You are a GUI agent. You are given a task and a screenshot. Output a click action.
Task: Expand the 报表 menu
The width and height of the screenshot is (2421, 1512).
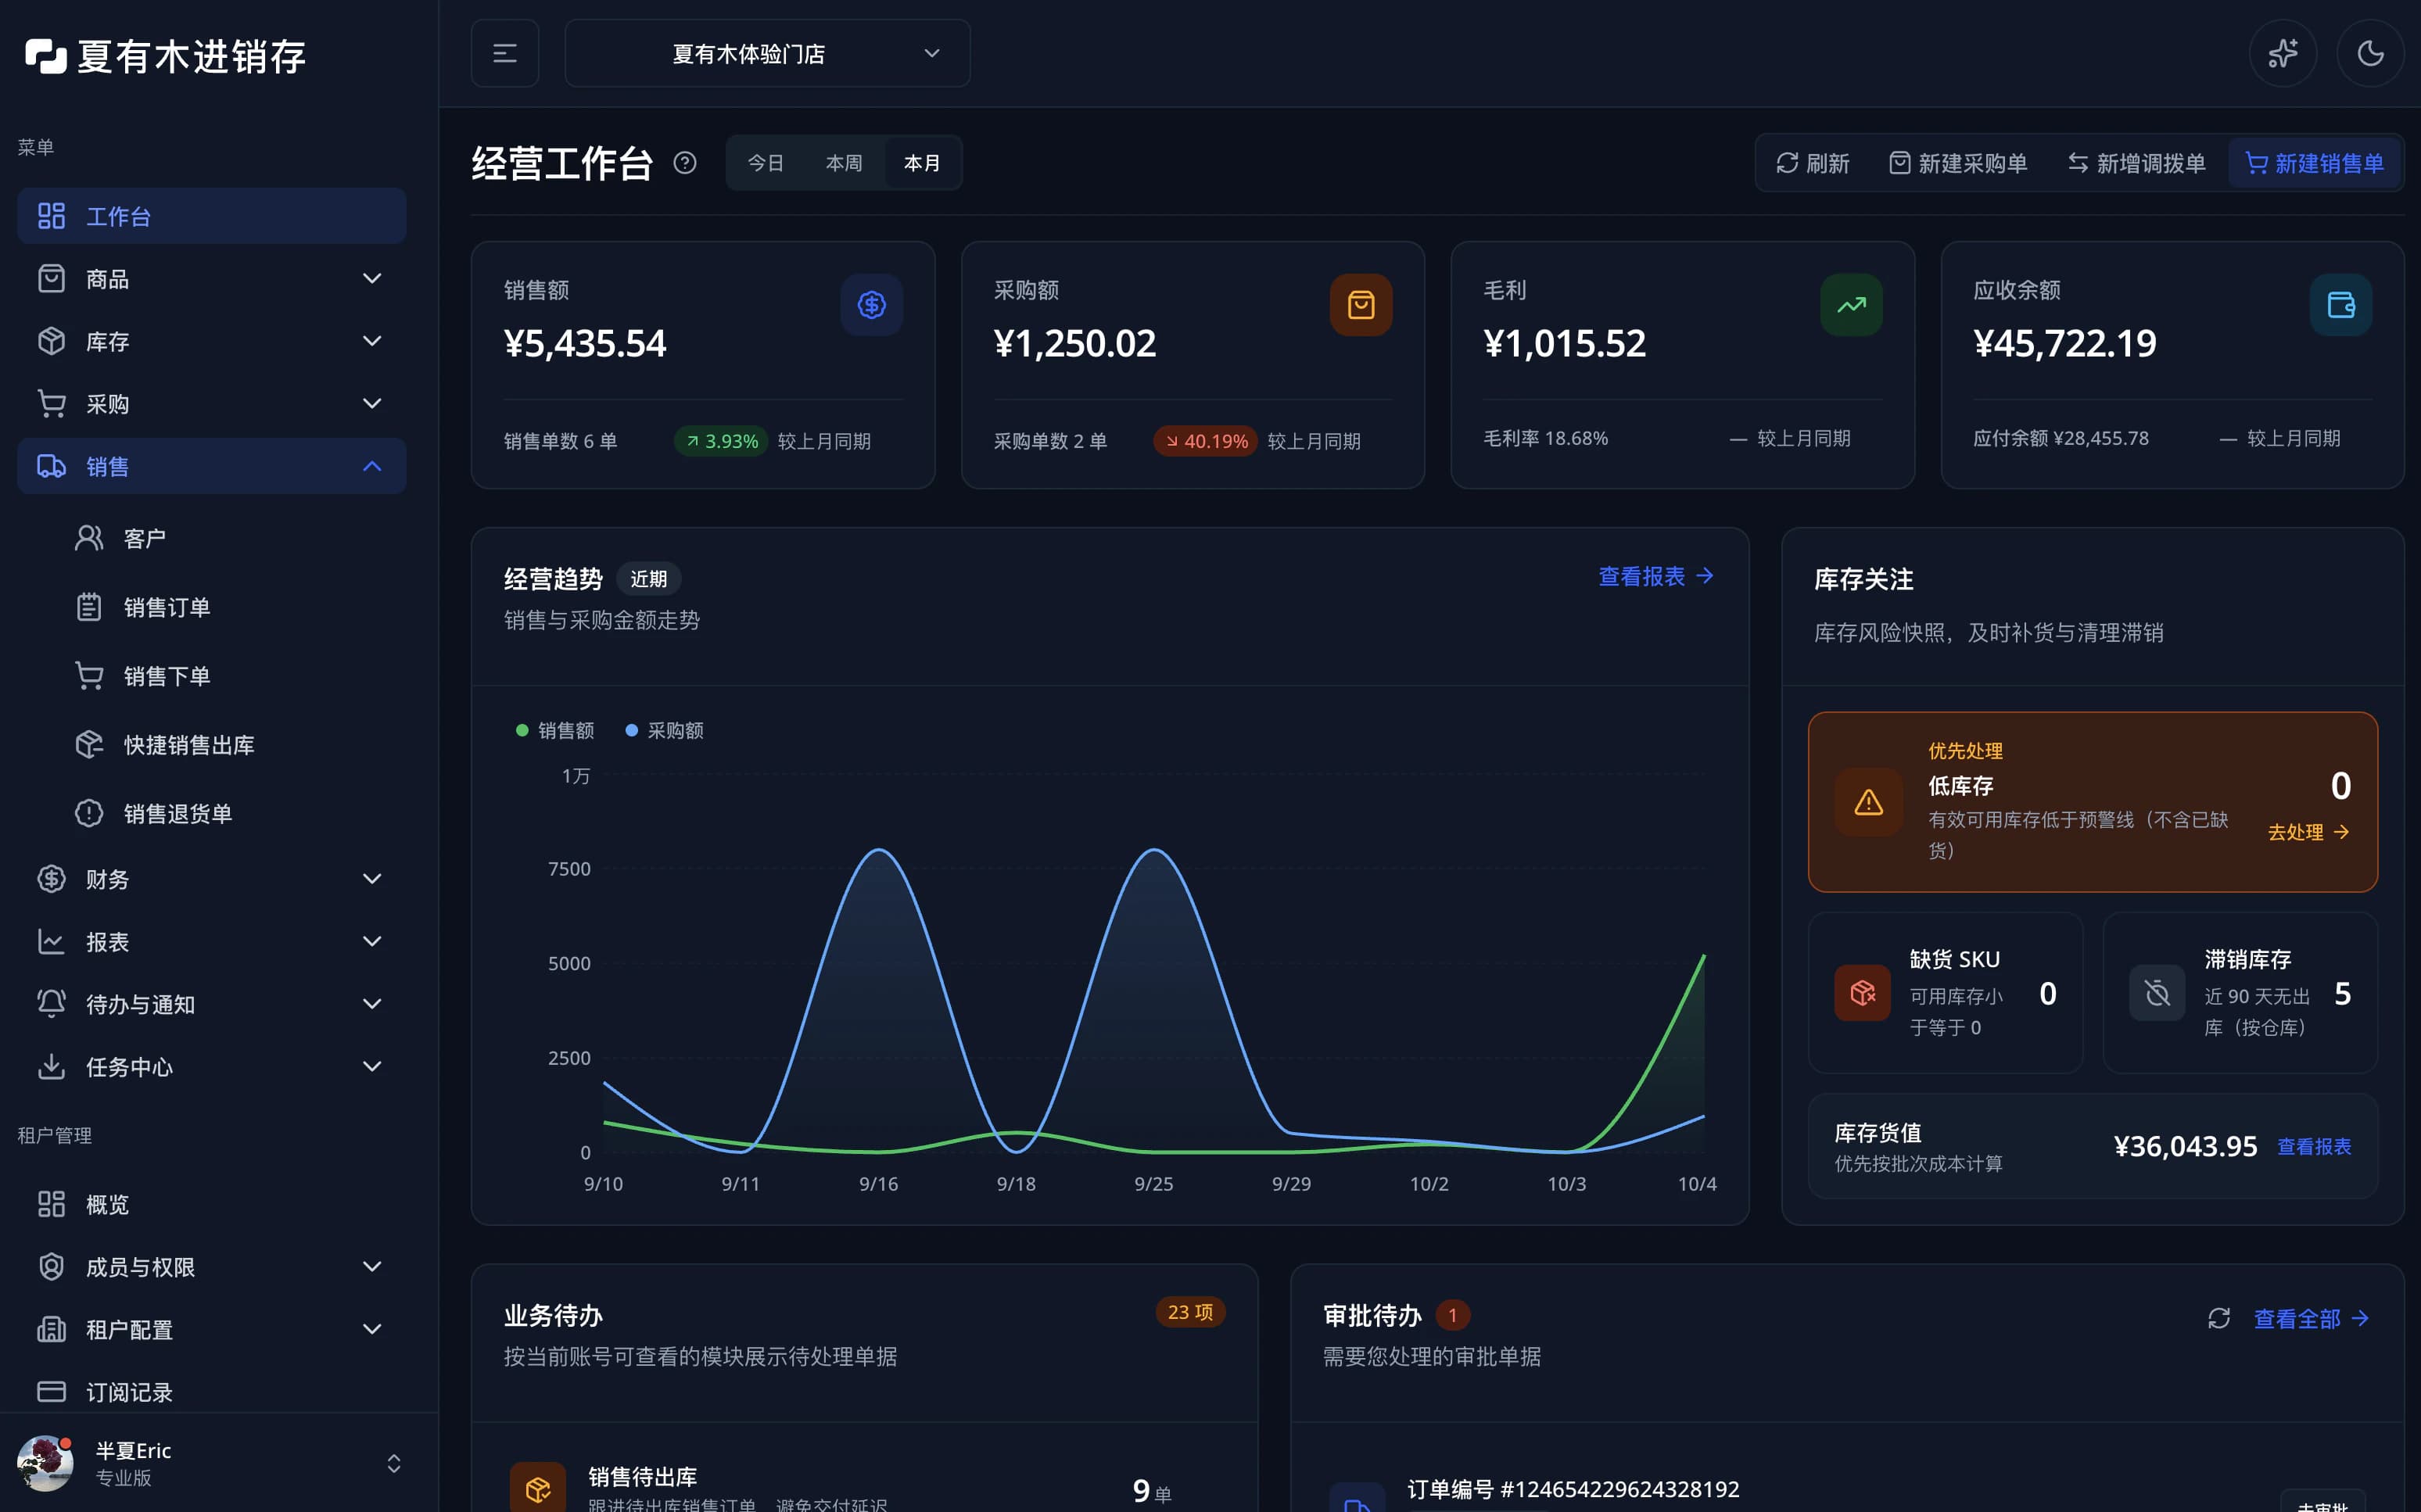212,942
